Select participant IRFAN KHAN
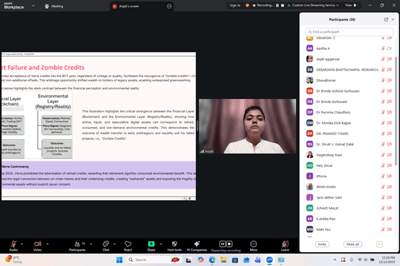Screen dimensions: 400x266 coord(349,187)
